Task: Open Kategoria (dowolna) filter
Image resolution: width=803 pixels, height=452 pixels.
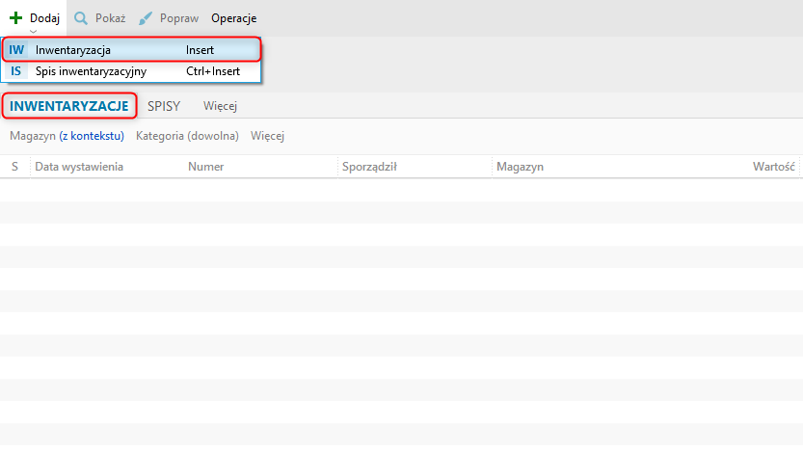Action: (187, 136)
